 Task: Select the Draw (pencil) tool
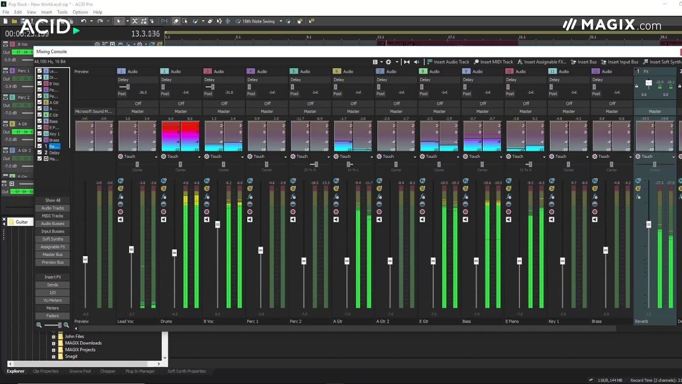click(x=176, y=21)
